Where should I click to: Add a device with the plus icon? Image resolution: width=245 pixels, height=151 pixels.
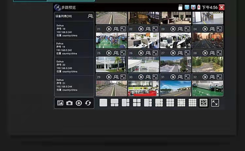pyautogui.click(x=79, y=103)
